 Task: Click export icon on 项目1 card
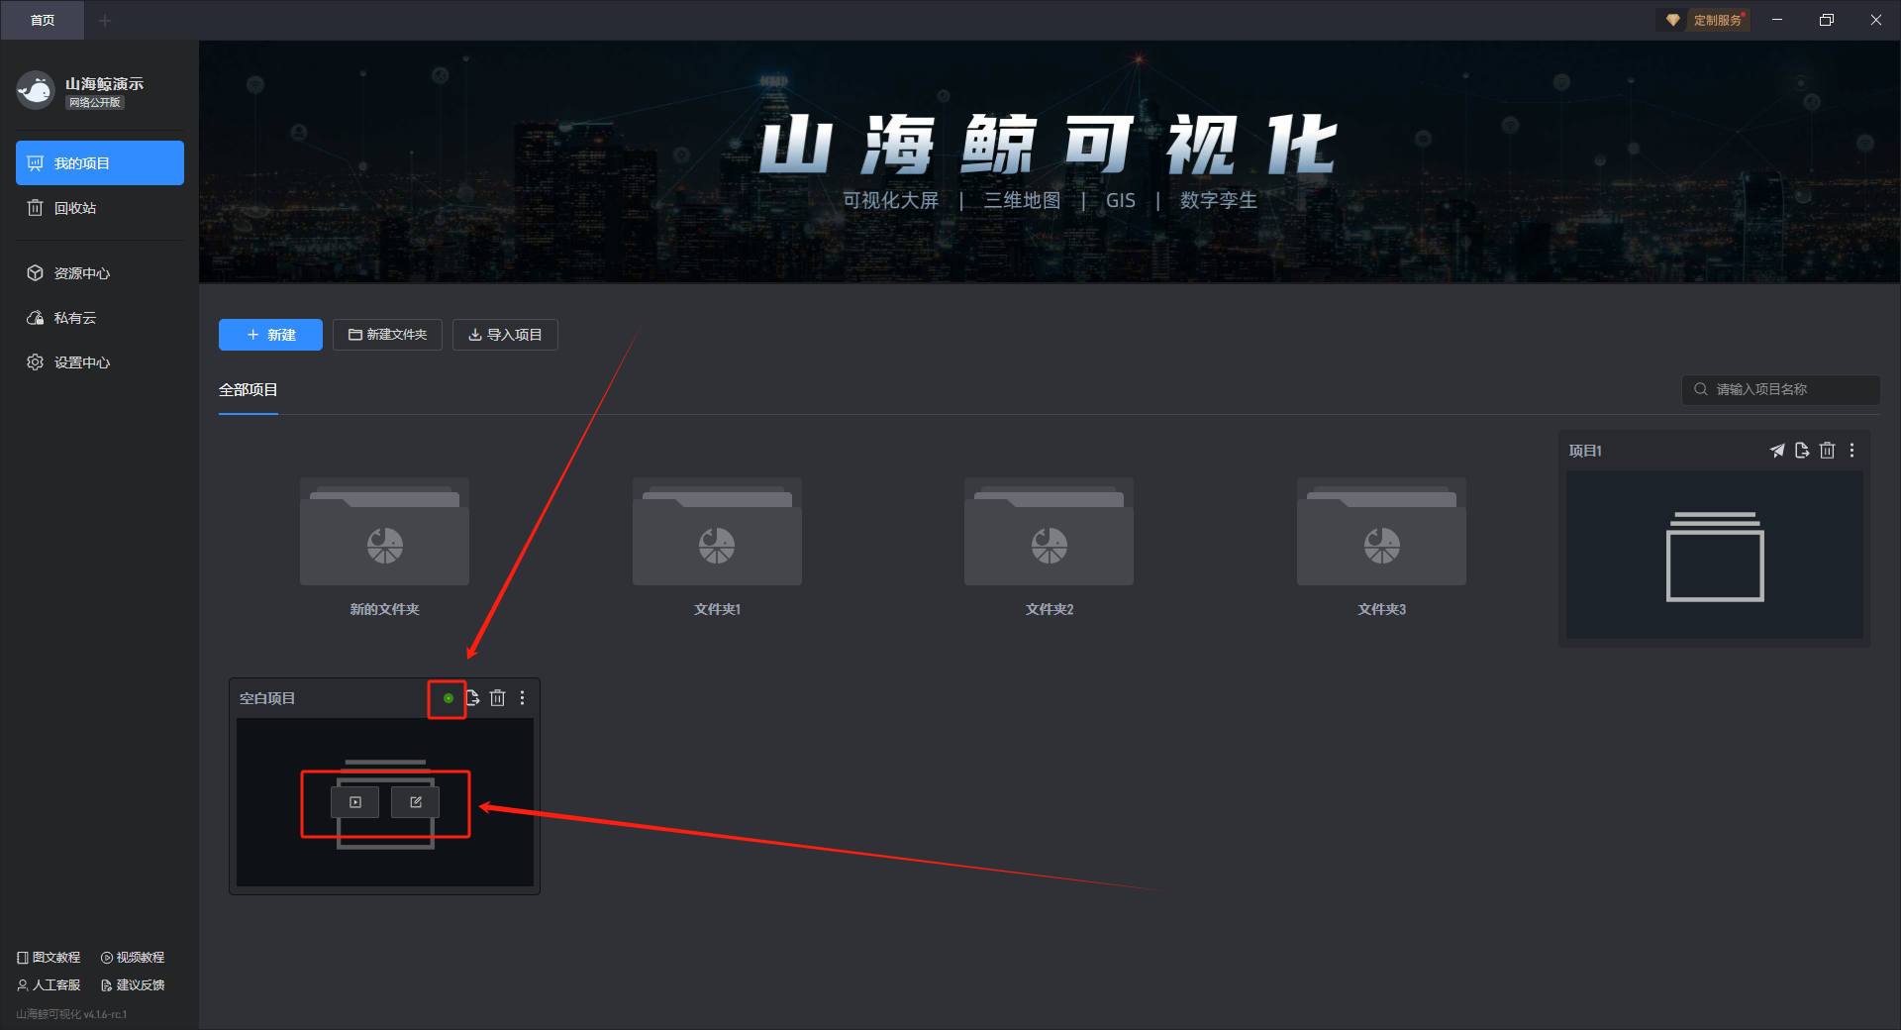point(1802,451)
